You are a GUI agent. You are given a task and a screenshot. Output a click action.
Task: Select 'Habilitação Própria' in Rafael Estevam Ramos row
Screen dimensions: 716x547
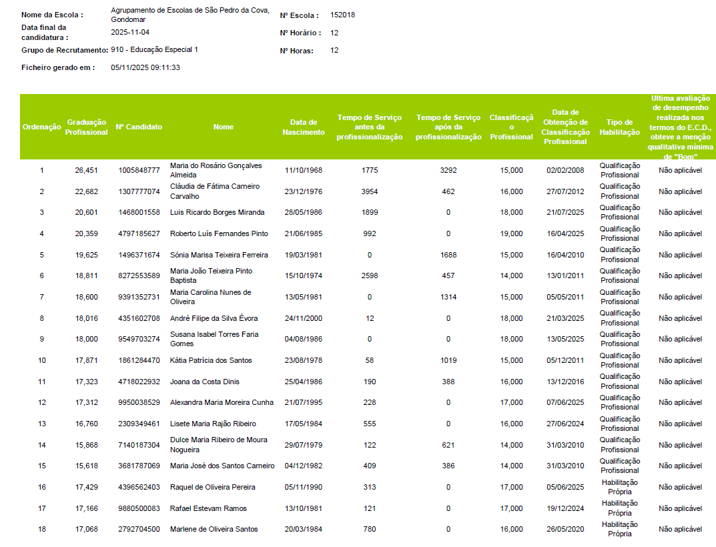pyautogui.click(x=619, y=508)
